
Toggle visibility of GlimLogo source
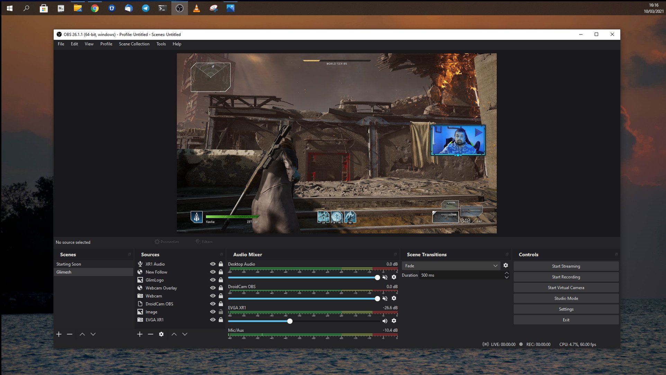coord(213,280)
